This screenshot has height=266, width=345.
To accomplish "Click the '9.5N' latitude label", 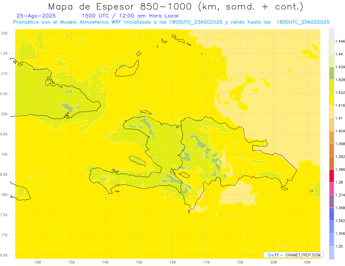I will (x=4, y=134).
